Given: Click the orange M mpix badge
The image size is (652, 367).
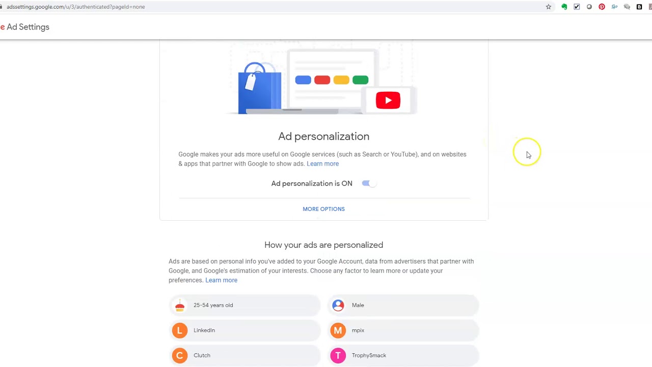Looking at the screenshot, I should (x=338, y=330).
